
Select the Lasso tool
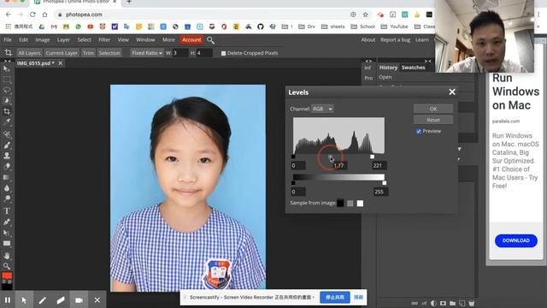point(6,91)
